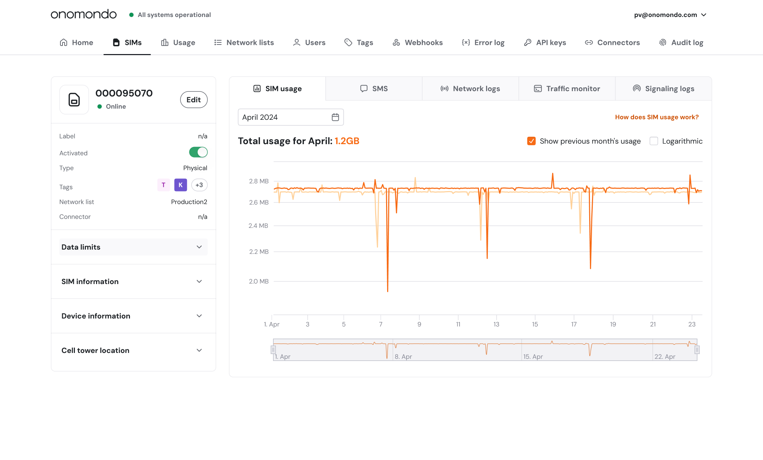Uncheck Show previous month's usage
Screen dimensions: 763x460
pos(531,141)
